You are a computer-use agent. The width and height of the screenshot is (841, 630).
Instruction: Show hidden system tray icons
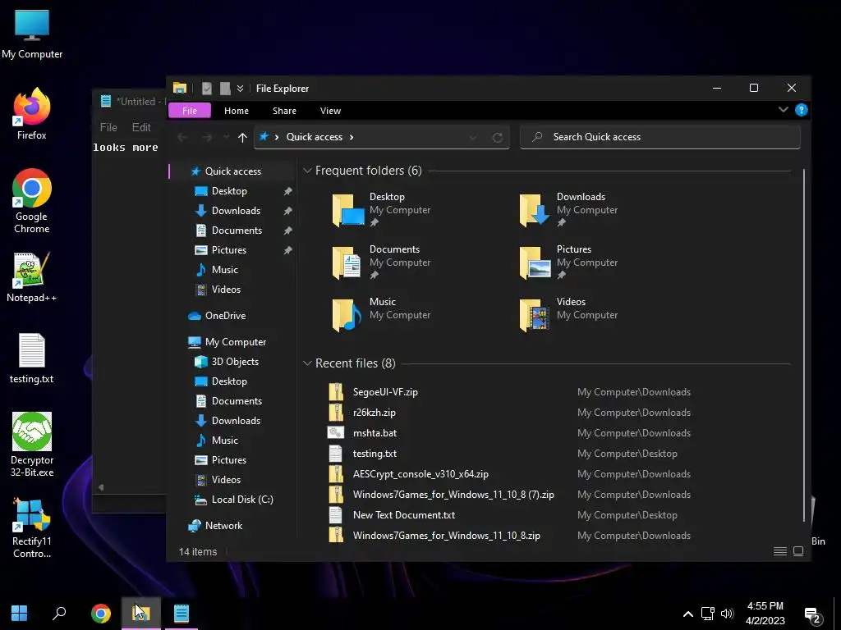pos(688,614)
